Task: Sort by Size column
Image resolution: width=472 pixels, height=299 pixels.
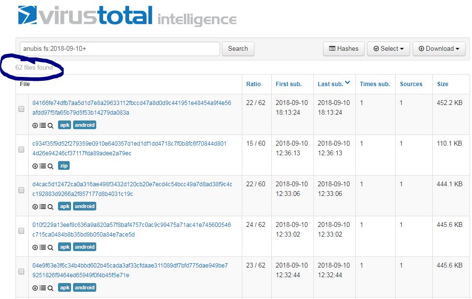Action: pyautogui.click(x=442, y=84)
